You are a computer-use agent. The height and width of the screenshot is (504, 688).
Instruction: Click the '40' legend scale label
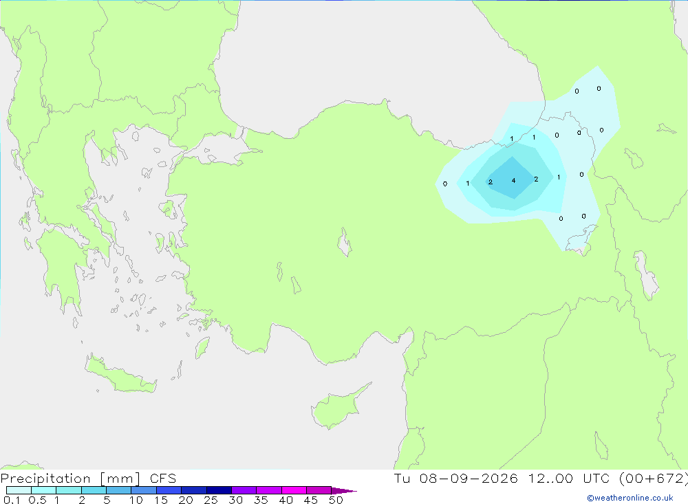point(286,500)
